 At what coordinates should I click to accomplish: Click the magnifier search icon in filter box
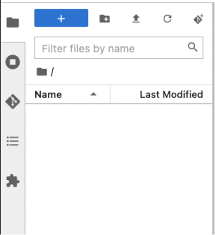[193, 47]
